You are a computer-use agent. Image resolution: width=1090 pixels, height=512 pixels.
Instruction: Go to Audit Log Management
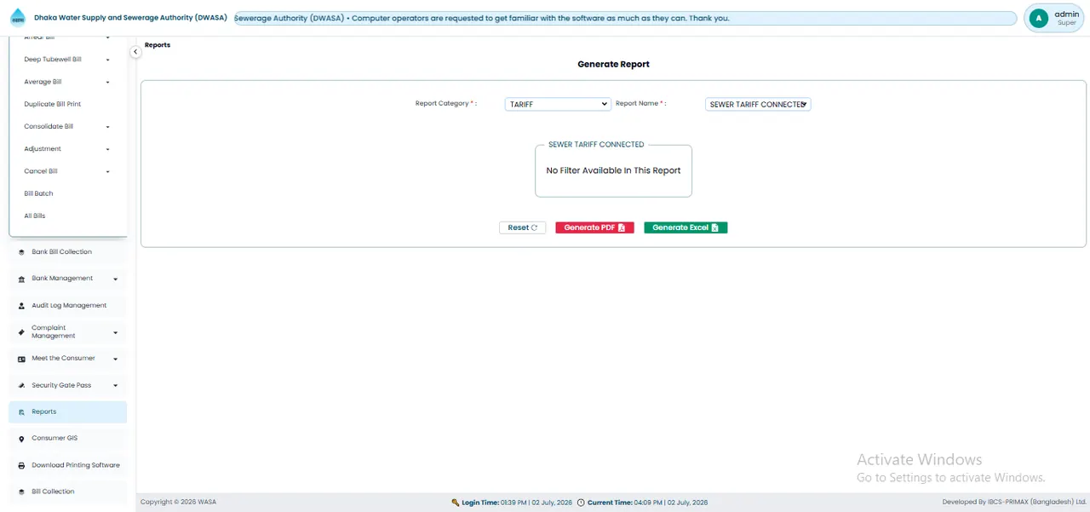pos(68,305)
